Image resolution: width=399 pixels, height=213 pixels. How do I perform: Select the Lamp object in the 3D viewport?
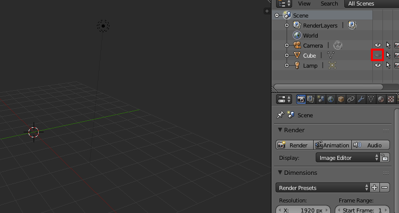tap(103, 26)
